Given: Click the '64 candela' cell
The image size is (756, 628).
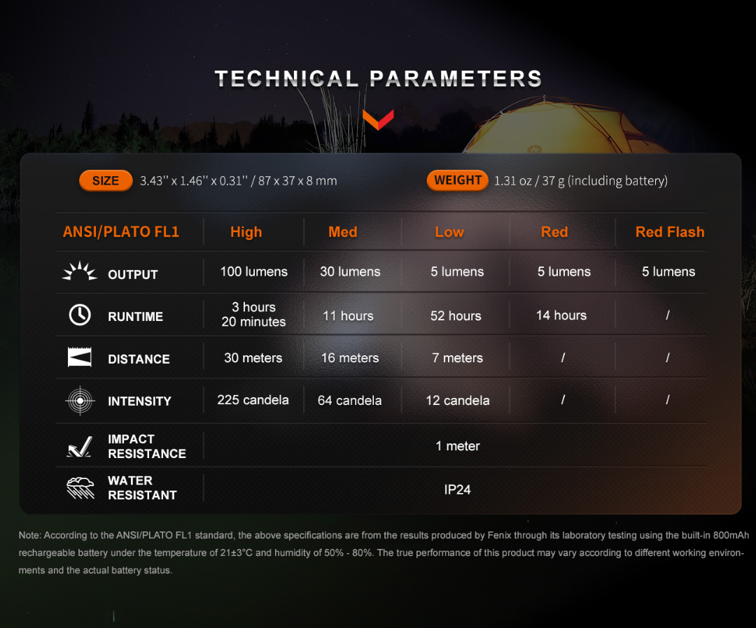Looking at the screenshot, I should 349,400.
